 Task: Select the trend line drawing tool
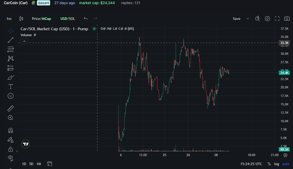click(11, 40)
